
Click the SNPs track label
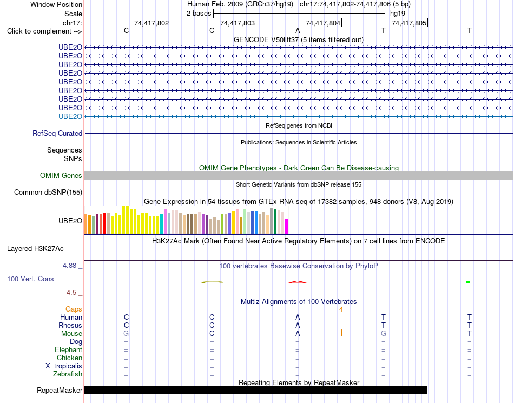coord(73,158)
